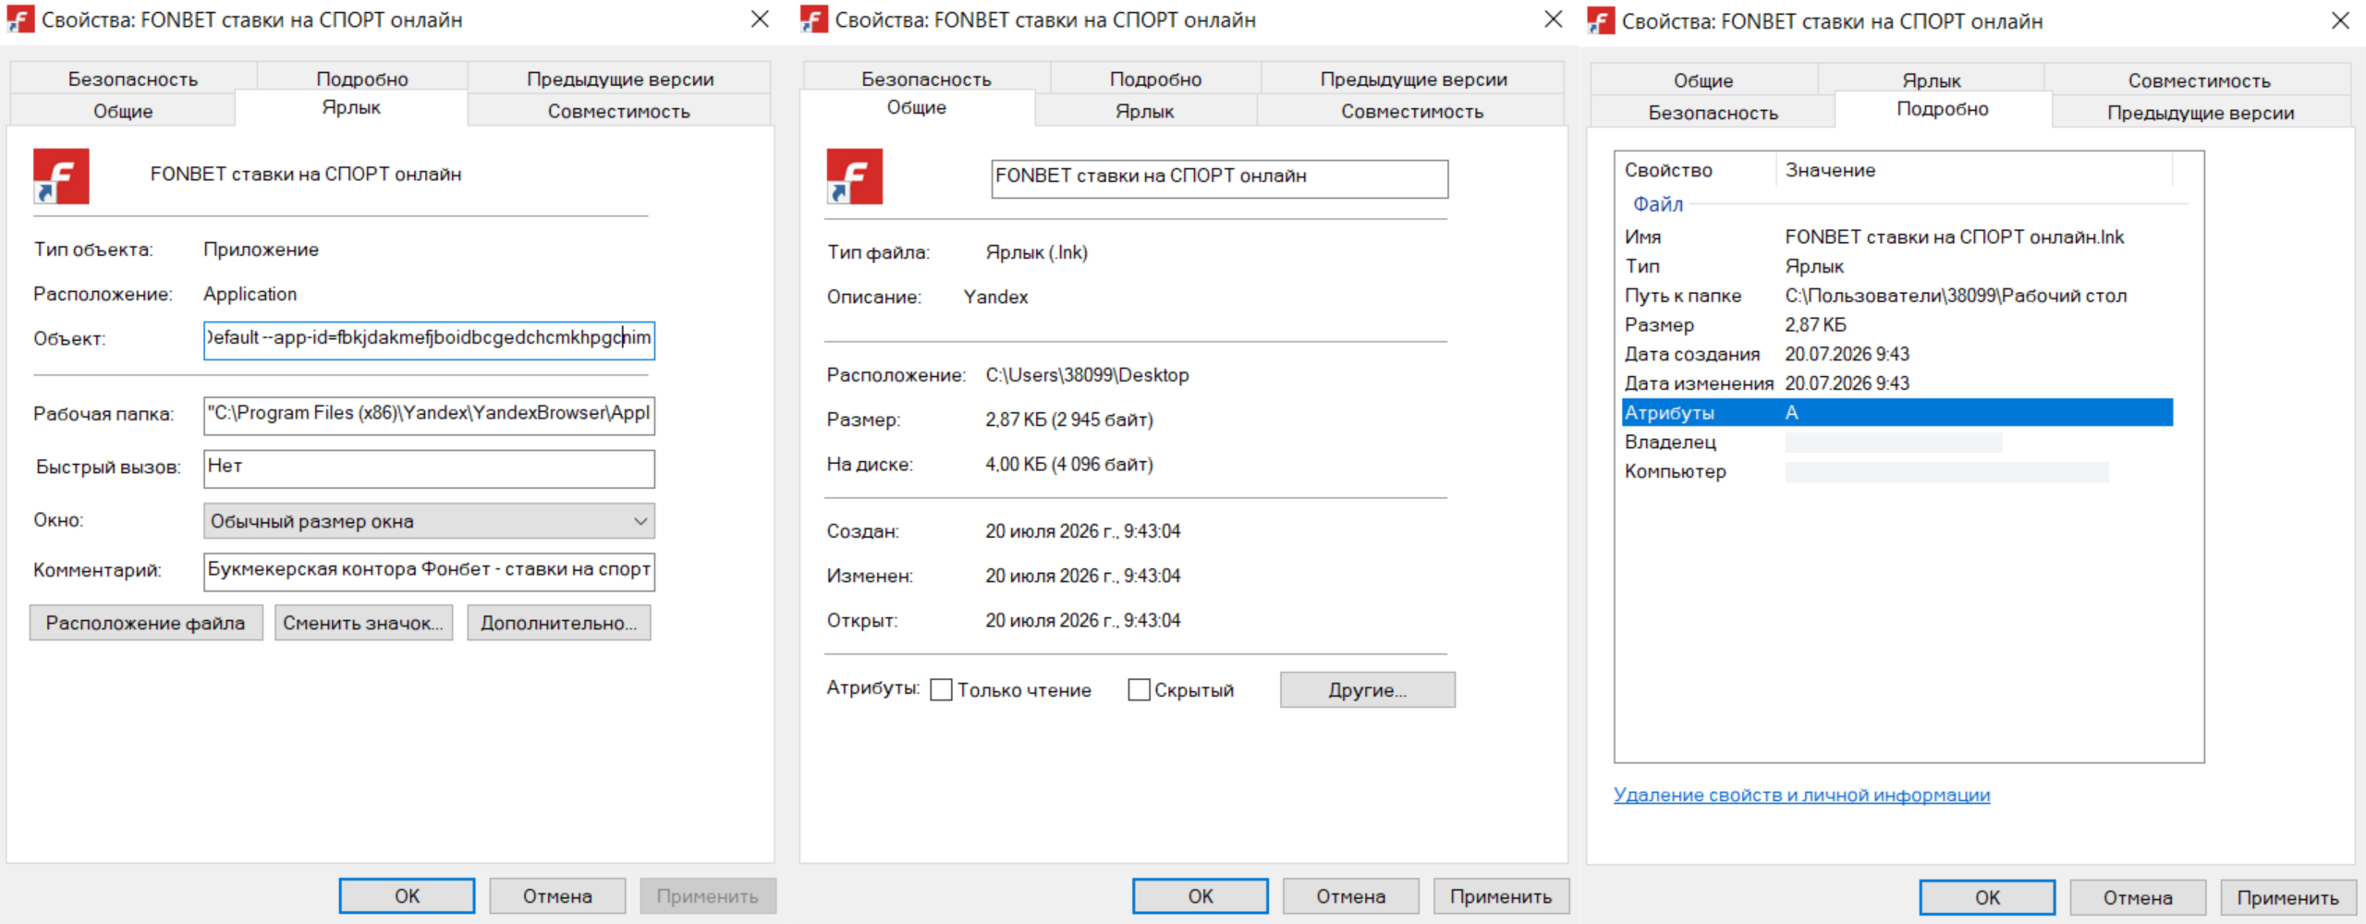Click the Сменить значок button
This screenshot has height=924, width=2366.
coord(363,623)
